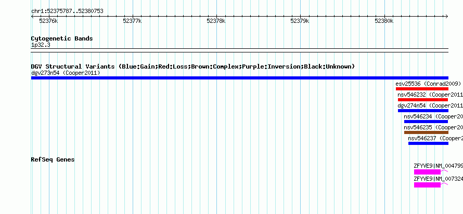
Task: Select the dgv274n54 blue gain bar
Action: point(423,111)
